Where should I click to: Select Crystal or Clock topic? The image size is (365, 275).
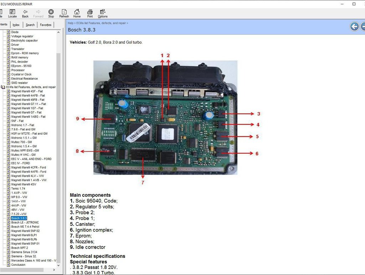tap(21, 74)
